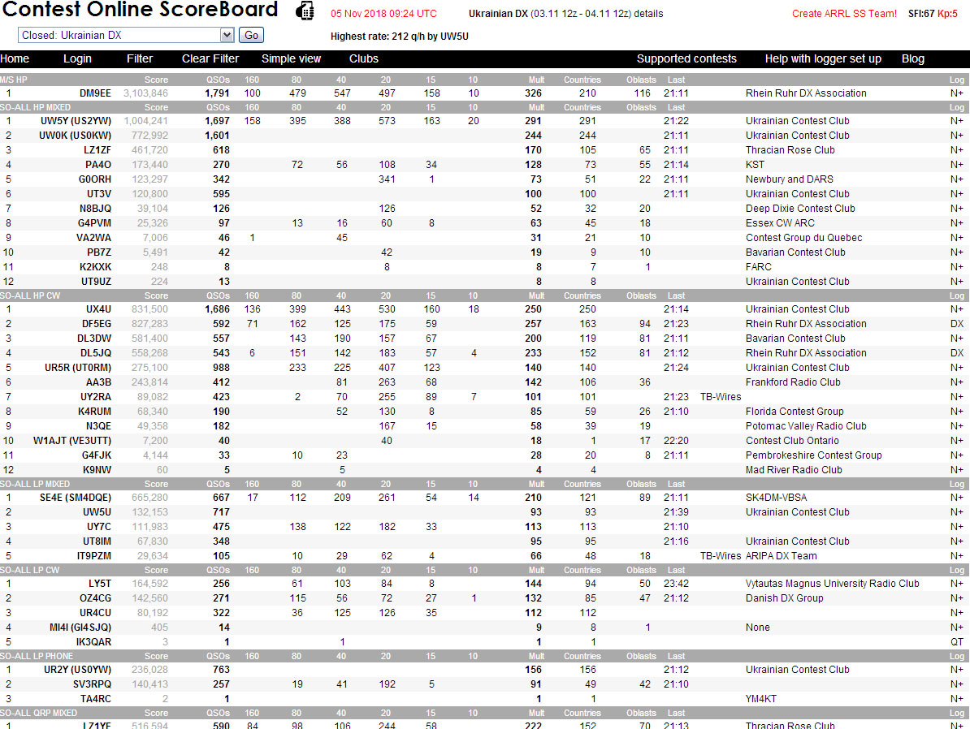
Task: Click Ukrainian Contest Club link for UX4U
Action: pos(798,308)
